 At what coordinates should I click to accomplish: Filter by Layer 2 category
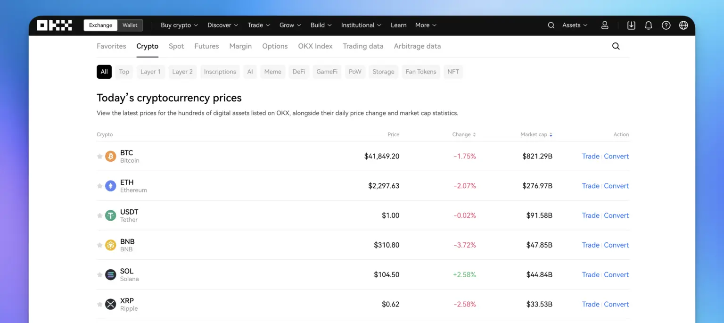coord(182,72)
